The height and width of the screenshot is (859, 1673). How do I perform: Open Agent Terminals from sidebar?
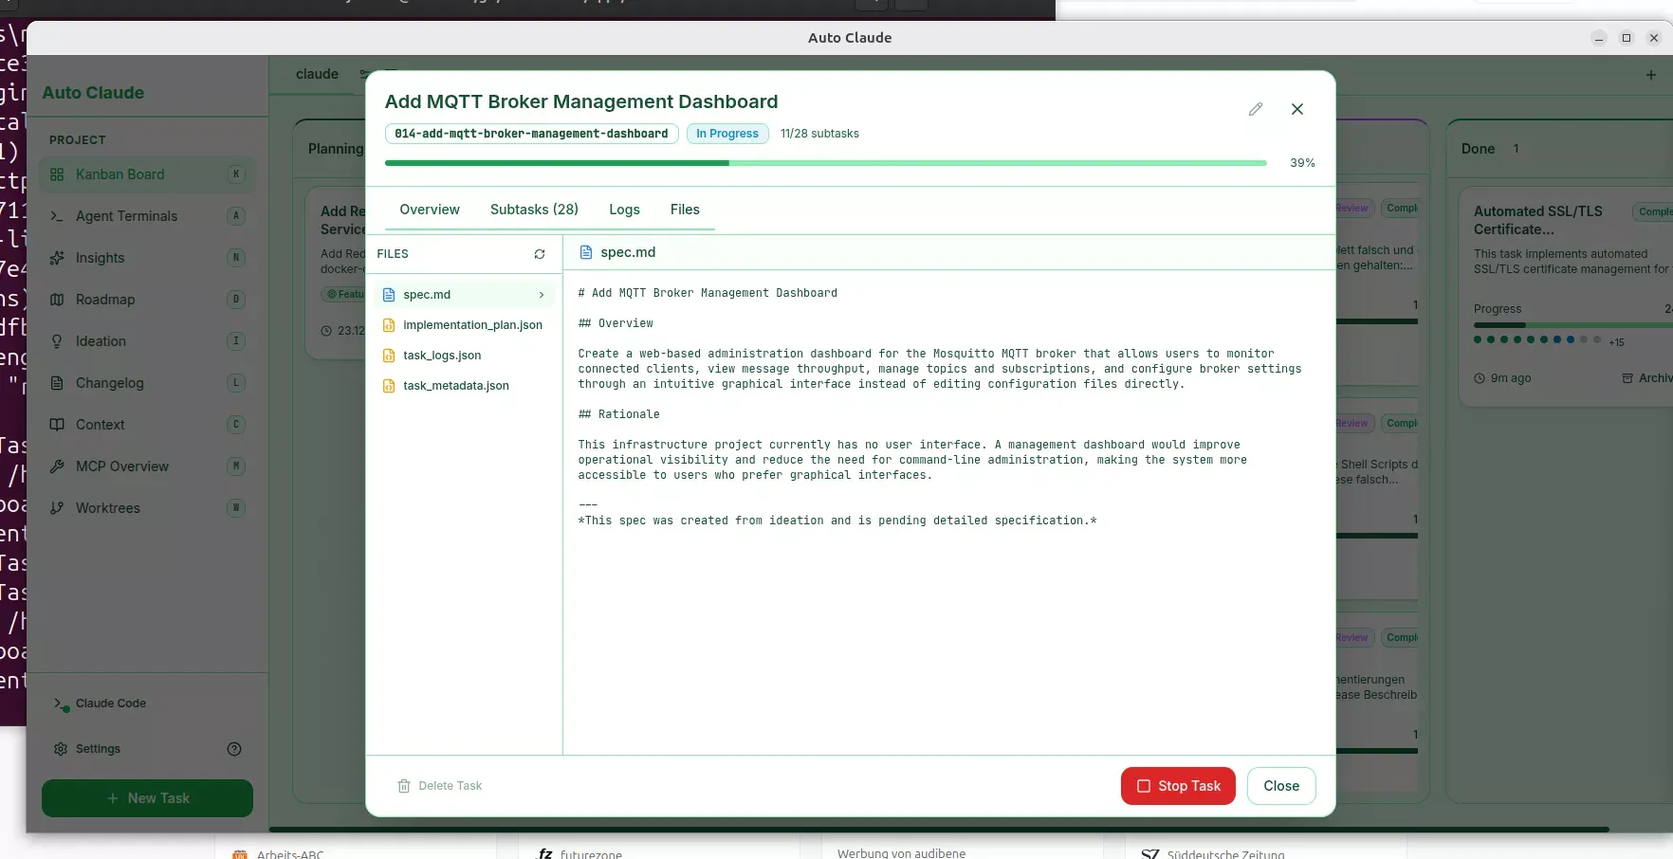click(126, 216)
